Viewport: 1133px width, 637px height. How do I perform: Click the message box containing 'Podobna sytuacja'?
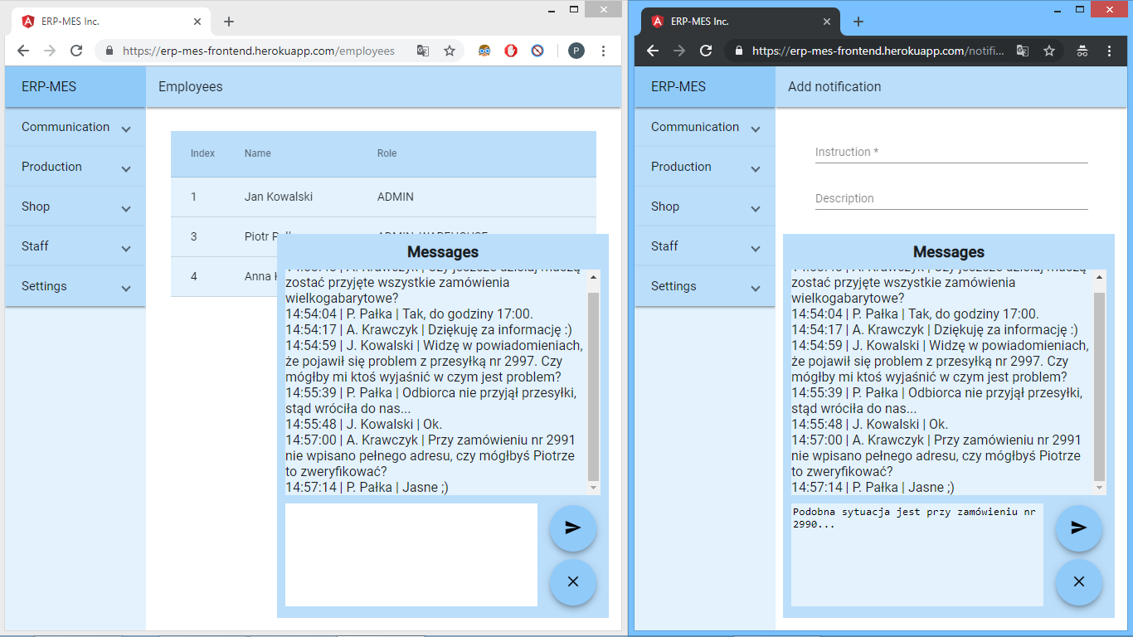[917, 555]
